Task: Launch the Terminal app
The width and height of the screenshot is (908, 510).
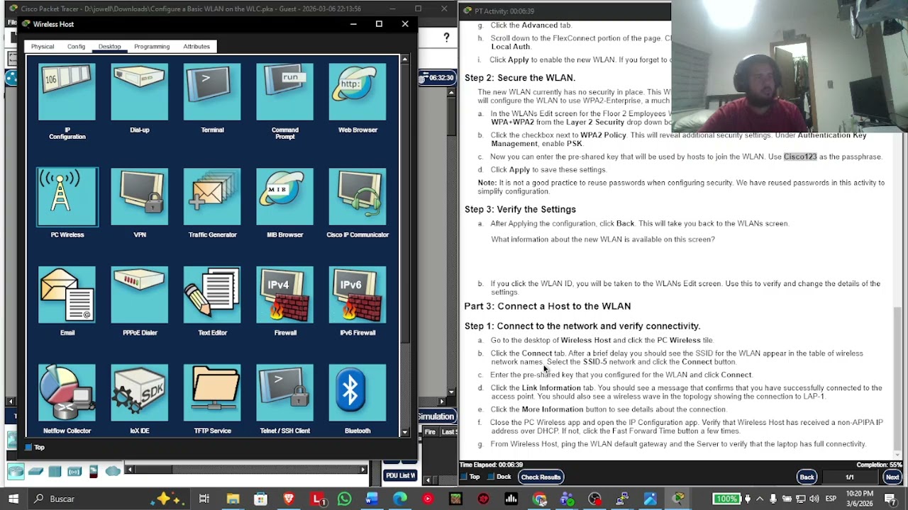Action: point(212,98)
